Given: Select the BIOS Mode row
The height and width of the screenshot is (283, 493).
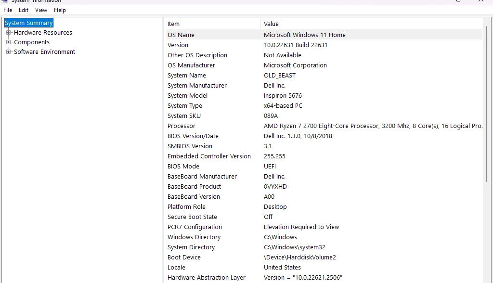Looking at the screenshot, I should coord(324,167).
